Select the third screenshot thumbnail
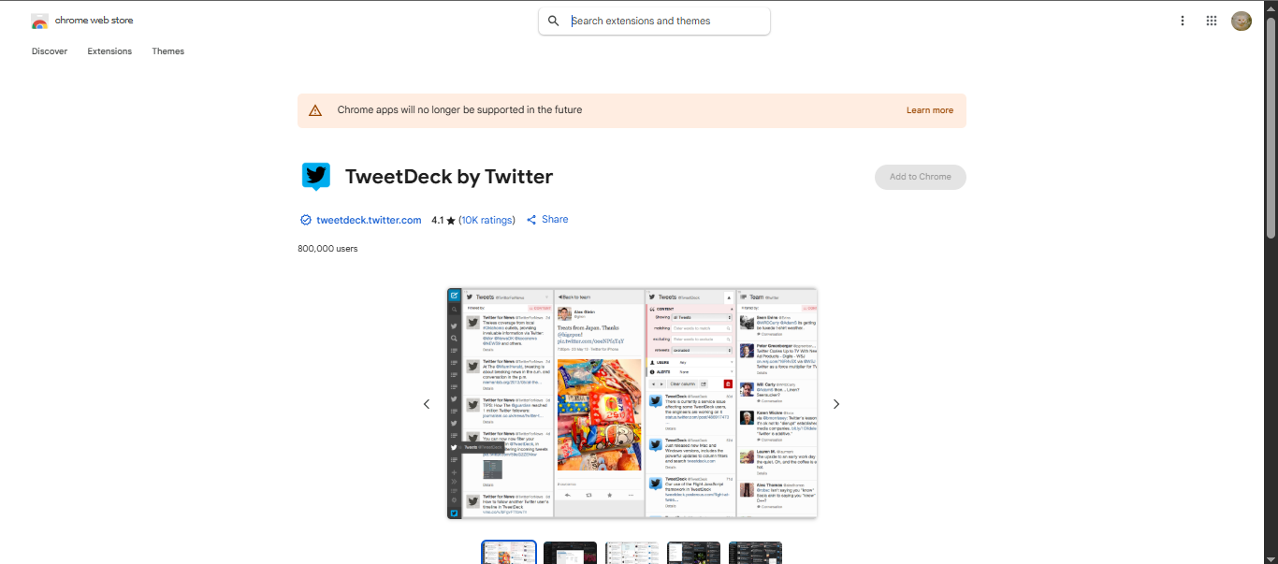This screenshot has width=1278, height=564. [x=632, y=553]
